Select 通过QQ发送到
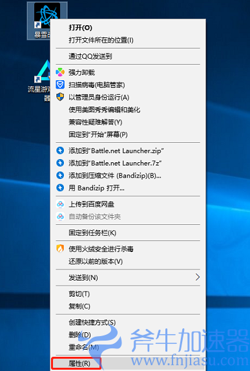This screenshot has height=371, width=250. 128,56
